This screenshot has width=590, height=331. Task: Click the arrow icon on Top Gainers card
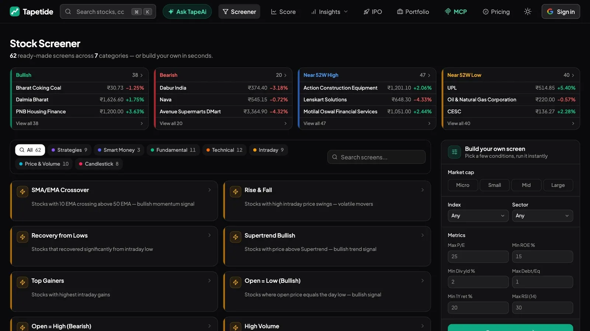click(209, 281)
